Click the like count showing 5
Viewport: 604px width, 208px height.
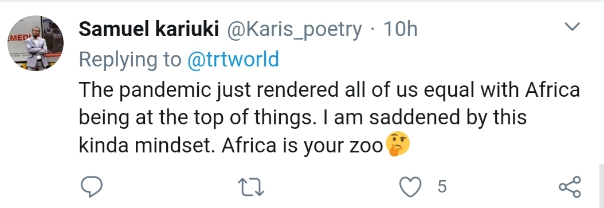point(442,187)
